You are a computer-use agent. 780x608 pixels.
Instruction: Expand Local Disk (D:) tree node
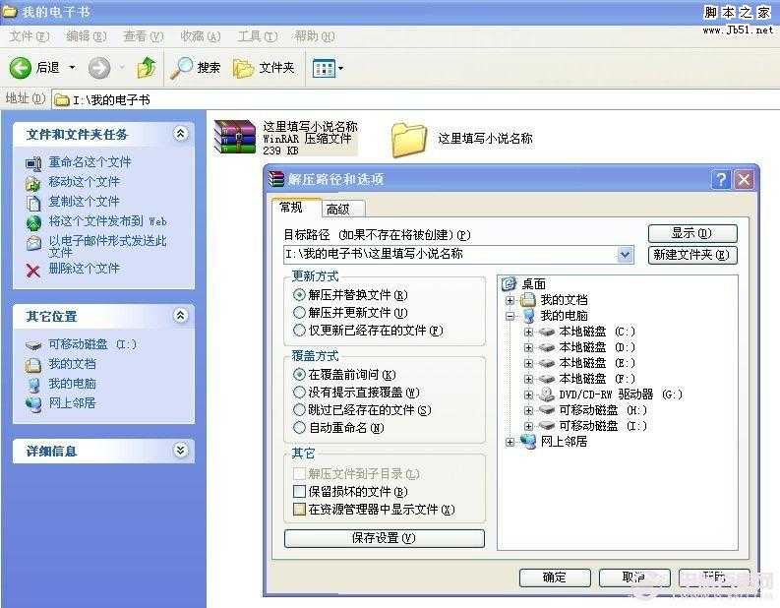(x=528, y=347)
